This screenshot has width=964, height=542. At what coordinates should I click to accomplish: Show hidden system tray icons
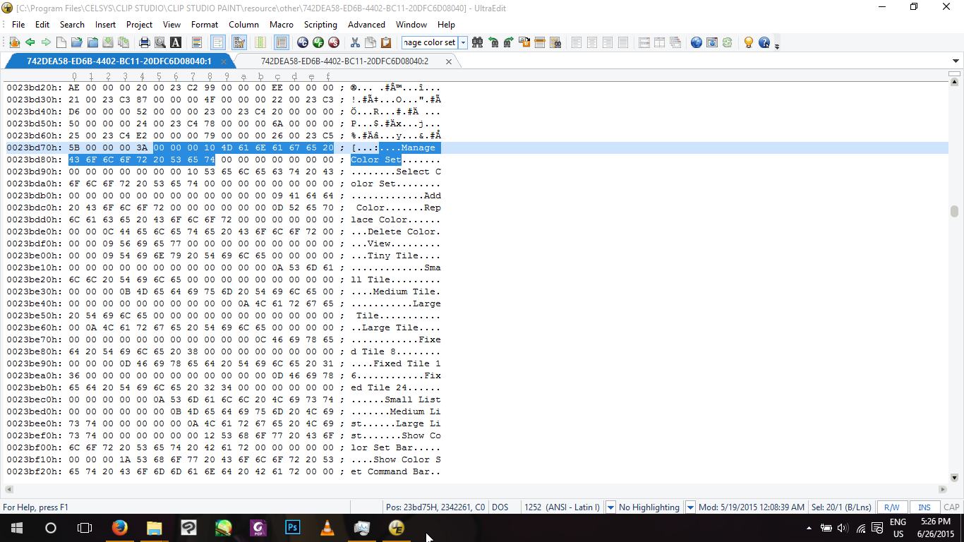click(x=809, y=528)
